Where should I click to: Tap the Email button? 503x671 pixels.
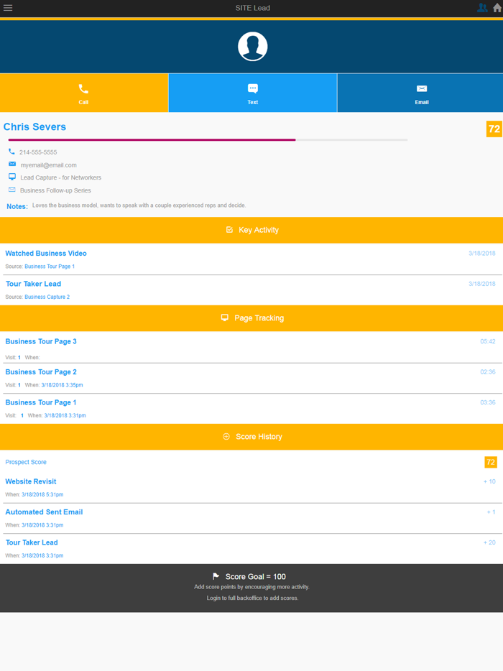(420, 93)
